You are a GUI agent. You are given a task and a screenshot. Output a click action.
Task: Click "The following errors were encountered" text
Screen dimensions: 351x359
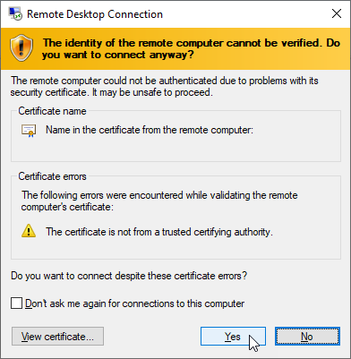(x=159, y=201)
